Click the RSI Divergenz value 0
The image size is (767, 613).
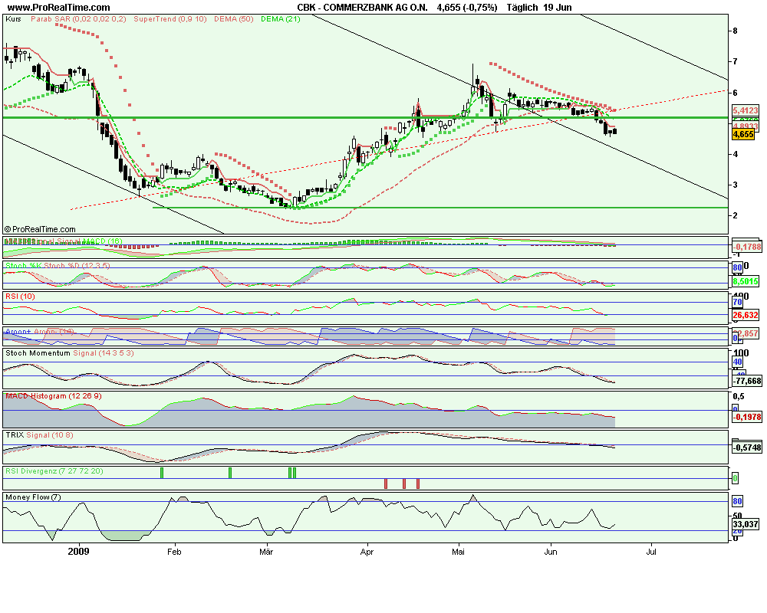pos(735,478)
